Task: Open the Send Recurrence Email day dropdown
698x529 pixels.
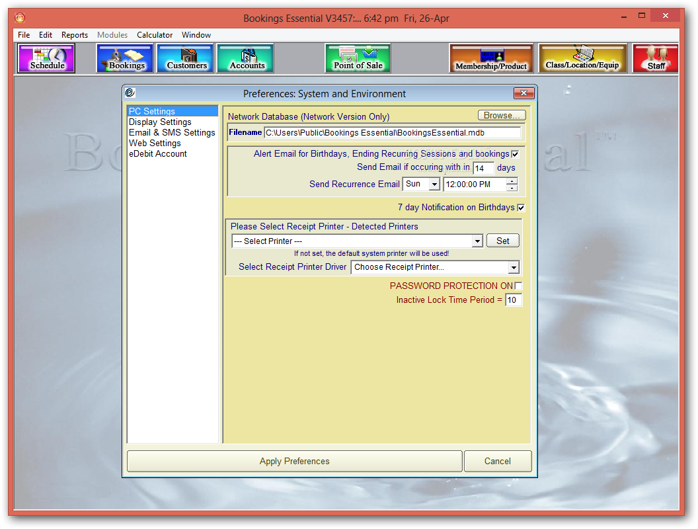Action: (434, 184)
